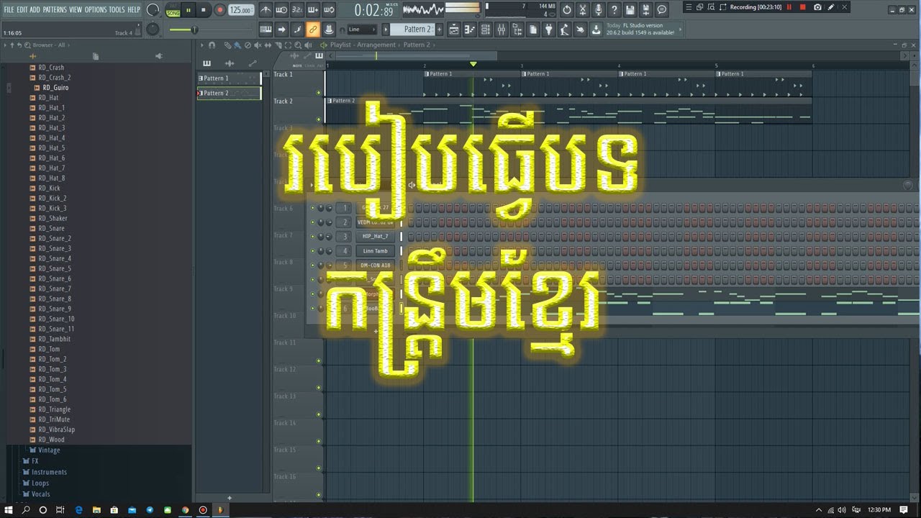
Task: Add new pattern with plus button
Action: (x=438, y=29)
